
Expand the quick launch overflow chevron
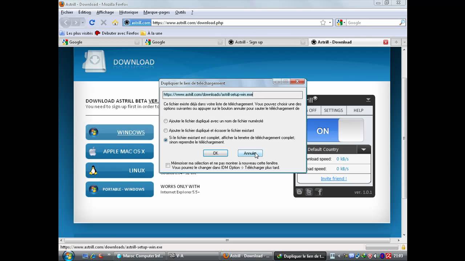109,254
